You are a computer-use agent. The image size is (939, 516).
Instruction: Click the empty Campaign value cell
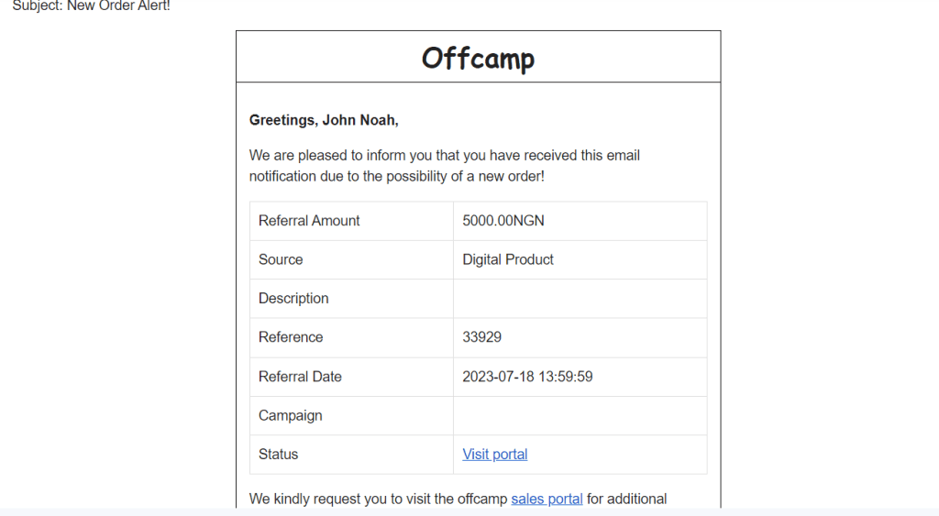pos(580,415)
